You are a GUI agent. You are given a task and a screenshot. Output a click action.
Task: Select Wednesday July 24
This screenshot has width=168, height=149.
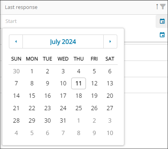point(63,108)
